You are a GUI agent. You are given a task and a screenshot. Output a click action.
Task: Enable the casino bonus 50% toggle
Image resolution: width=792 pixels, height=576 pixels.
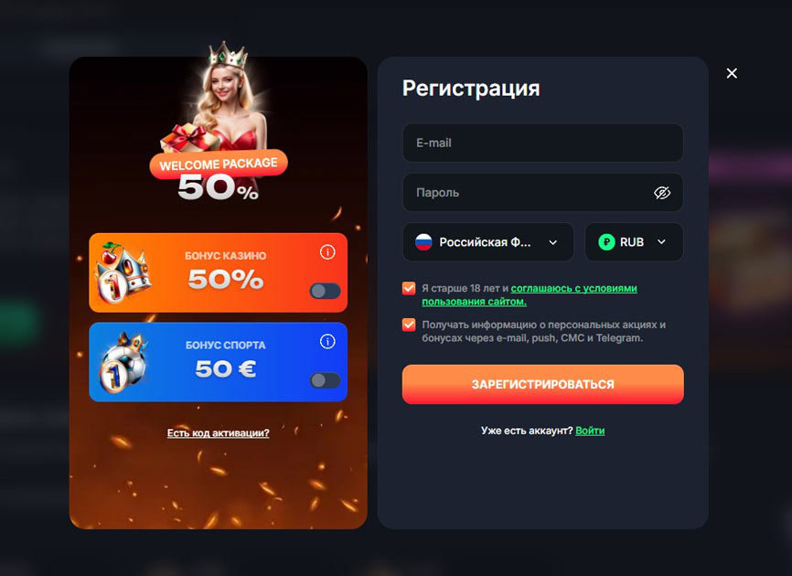[x=325, y=291]
